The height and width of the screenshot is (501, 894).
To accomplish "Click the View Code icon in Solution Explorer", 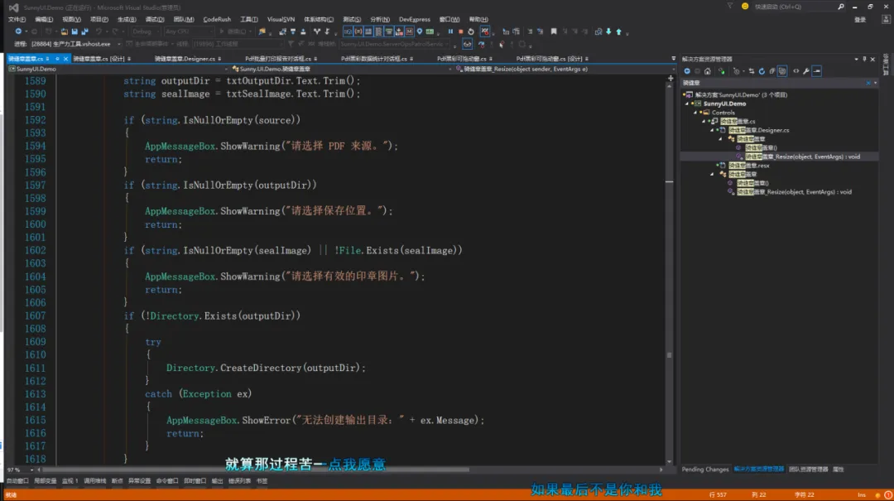I will point(796,71).
